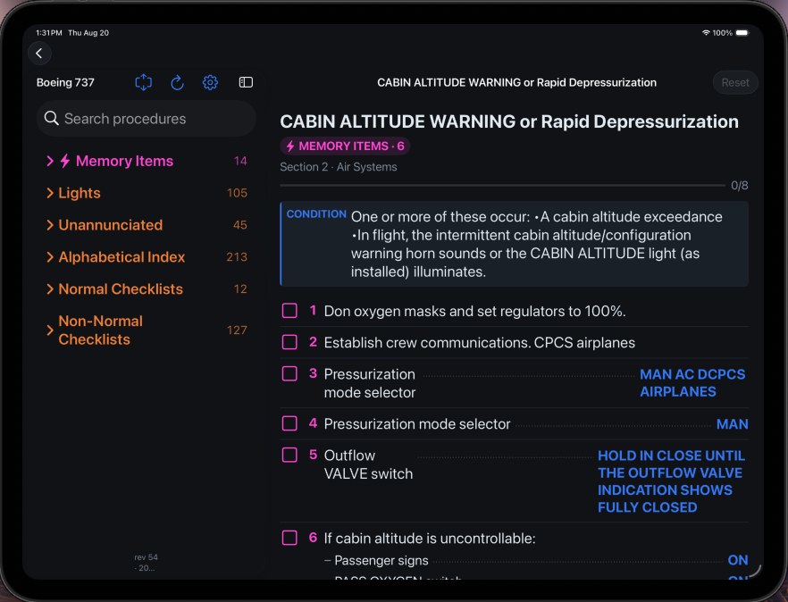This screenshot has width=788, height=602.
Task: Expand the Memory Items chevron
Action: (x=50, y=161)
